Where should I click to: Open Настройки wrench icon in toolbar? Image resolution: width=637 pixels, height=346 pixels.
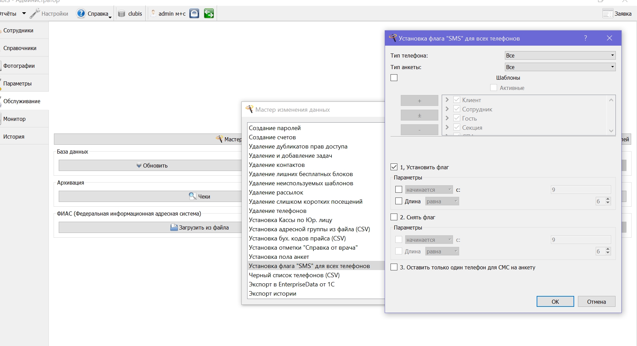35,14
